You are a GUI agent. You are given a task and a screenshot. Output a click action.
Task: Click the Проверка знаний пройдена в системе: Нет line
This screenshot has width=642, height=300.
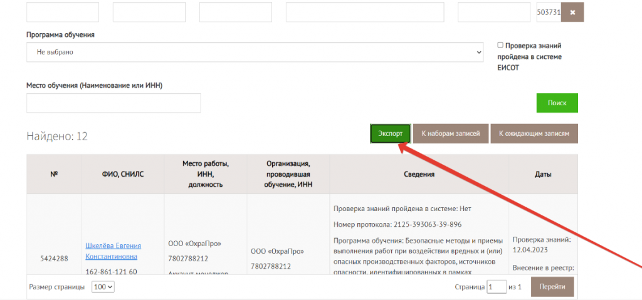pyautogui.click(x=403, y=209)
